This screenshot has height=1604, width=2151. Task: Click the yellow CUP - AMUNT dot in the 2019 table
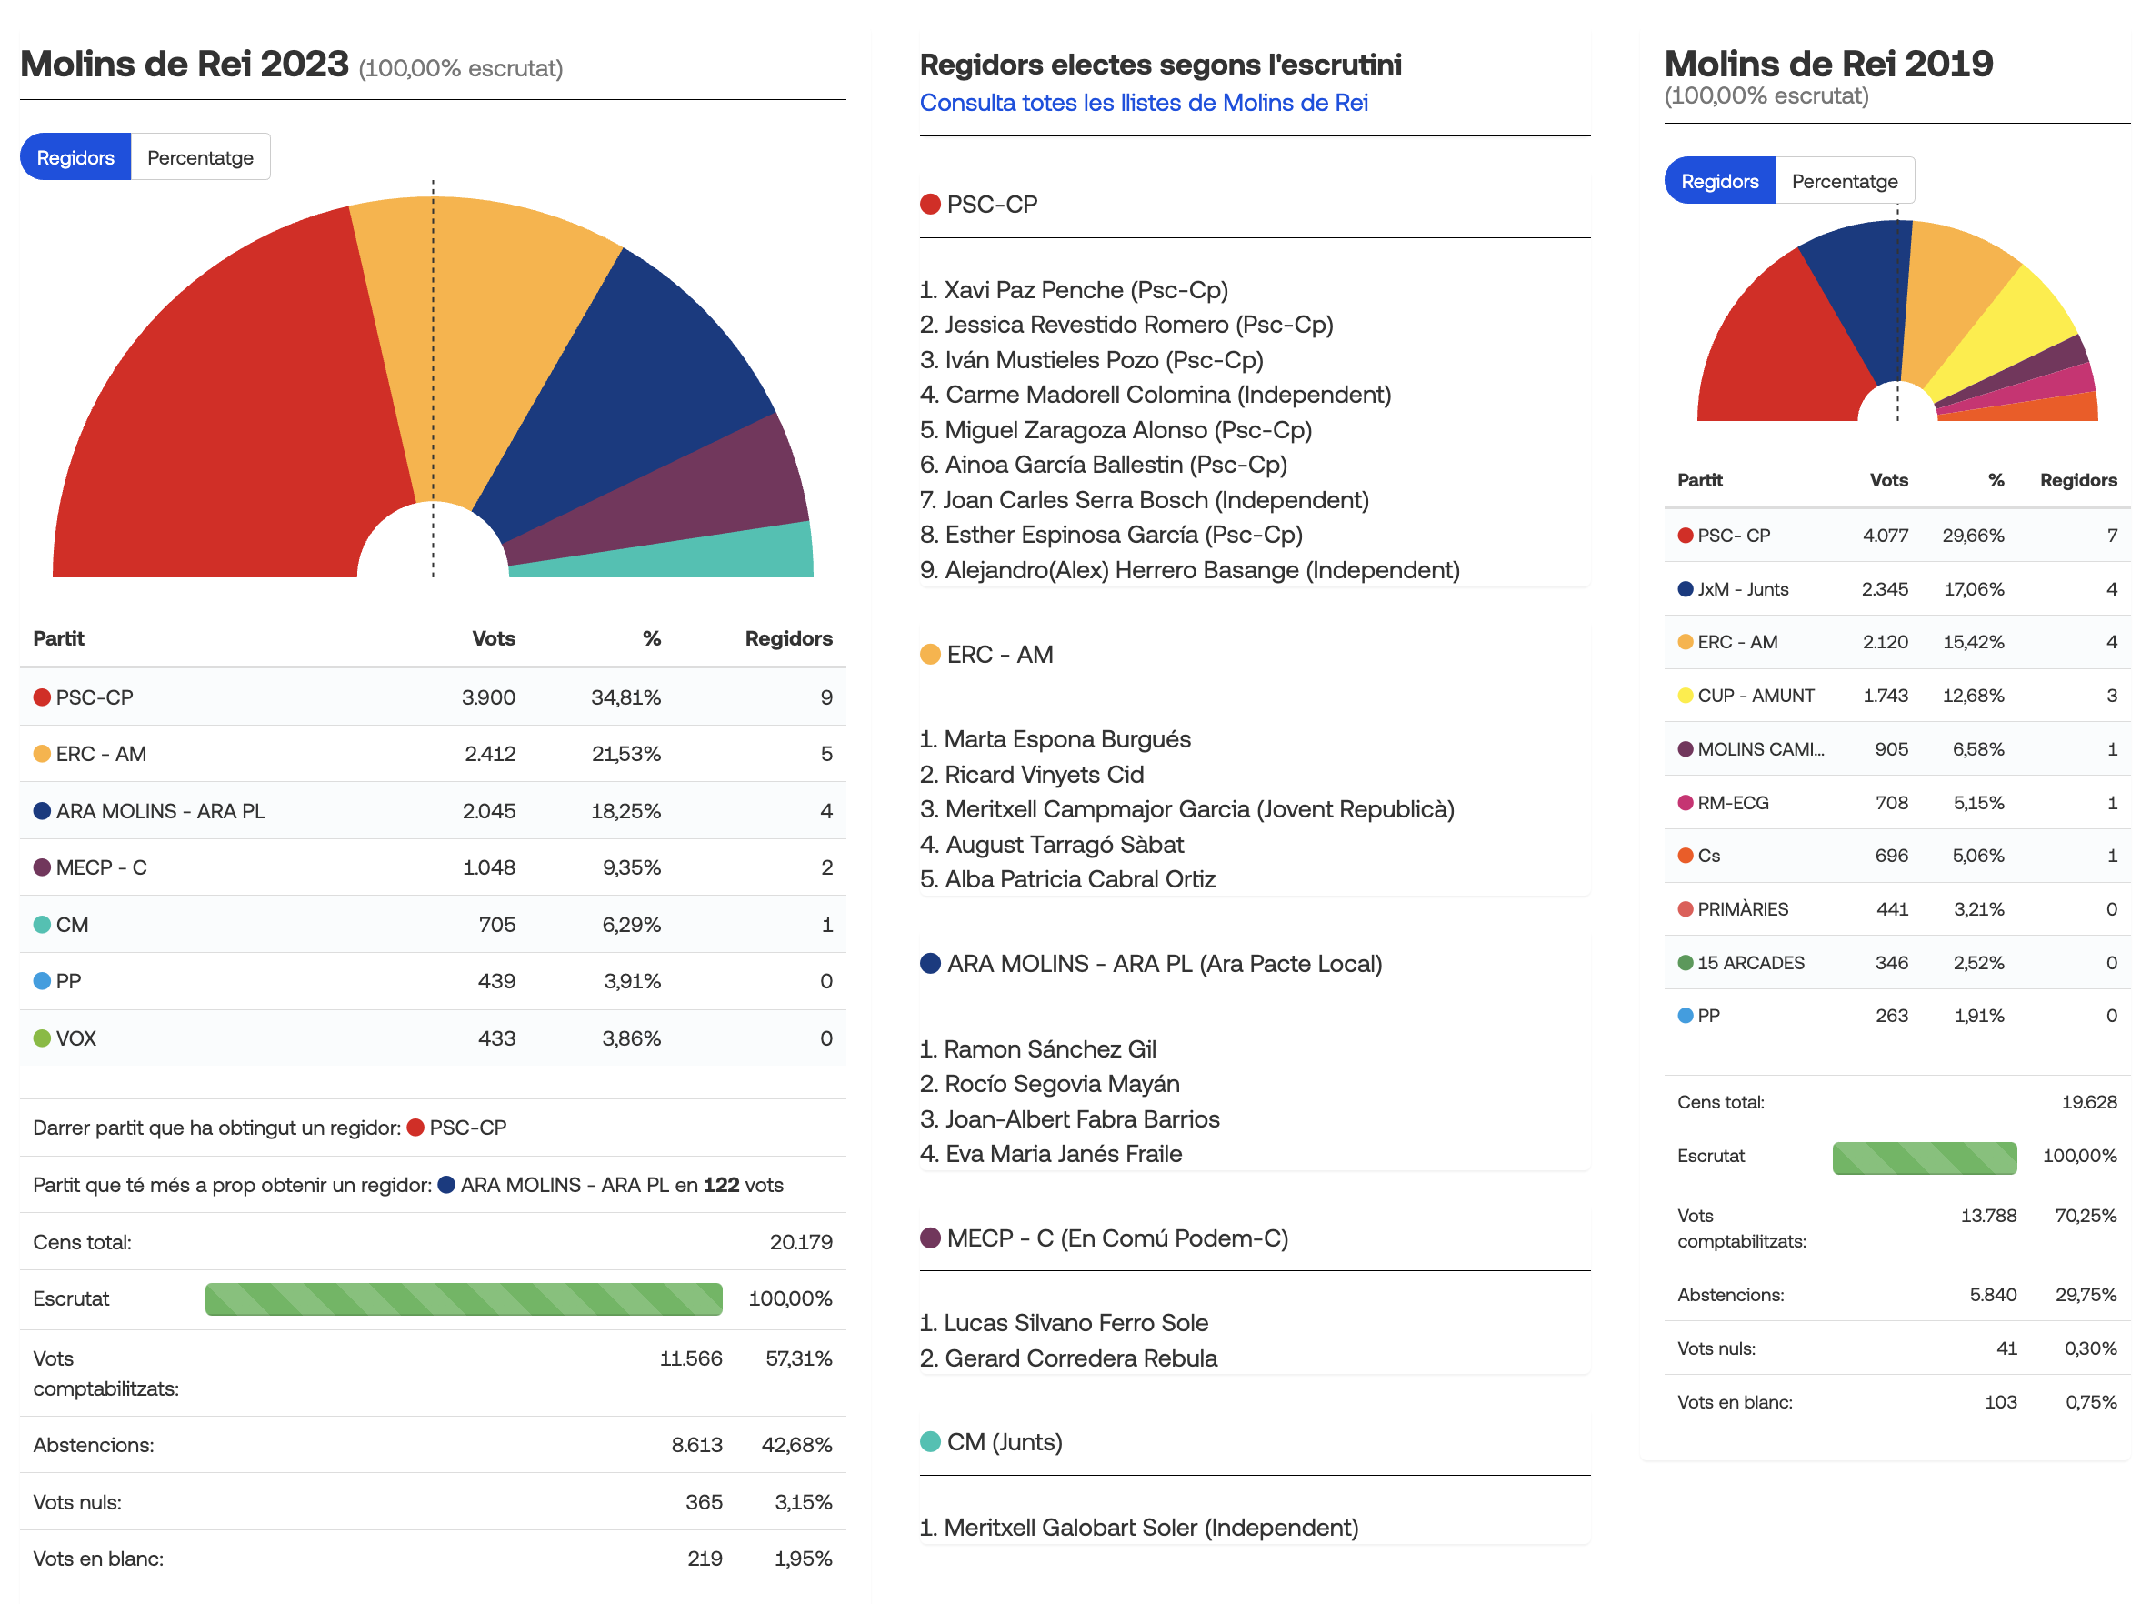1686,697
